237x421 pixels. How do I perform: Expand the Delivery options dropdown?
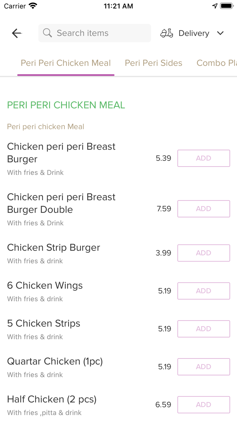(194, 33)
